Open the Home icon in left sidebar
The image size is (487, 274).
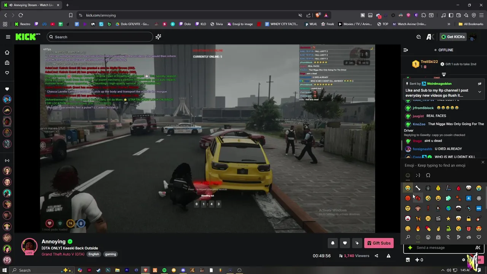click(x=7, y=53)
